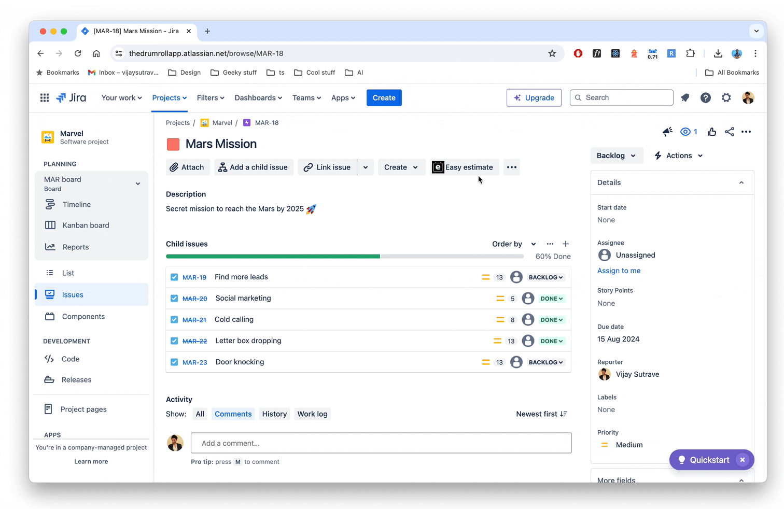Click the Mars Mission epic color swatch
Image resolution: width=784 pixels, height=509 pixels.
coord(173,144)
